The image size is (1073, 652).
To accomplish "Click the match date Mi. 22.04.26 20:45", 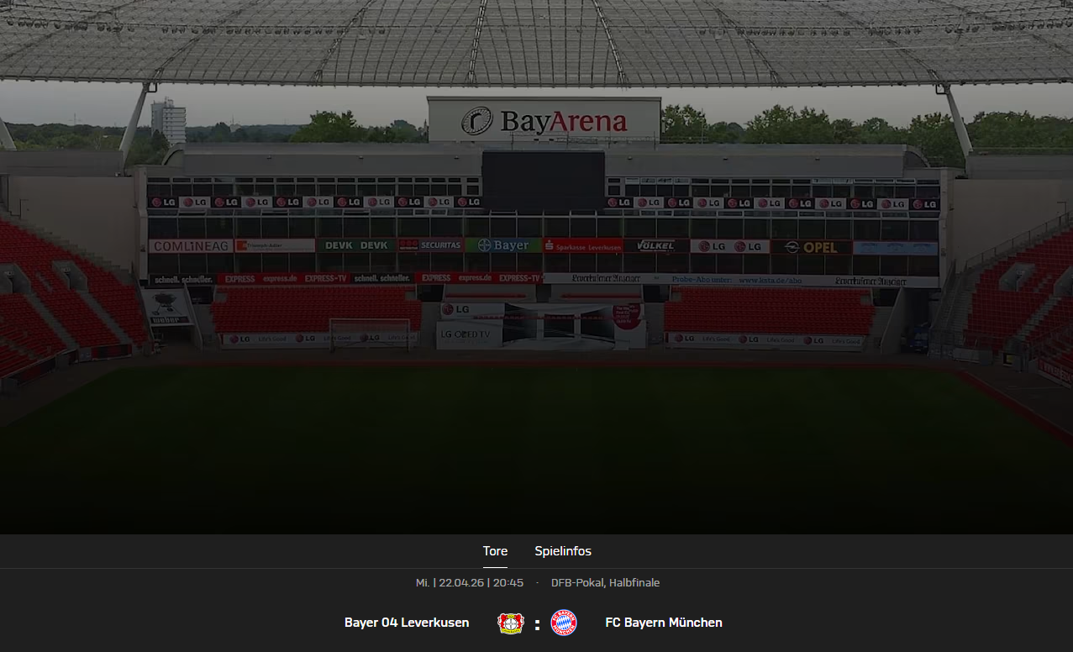I will [470, 582].
